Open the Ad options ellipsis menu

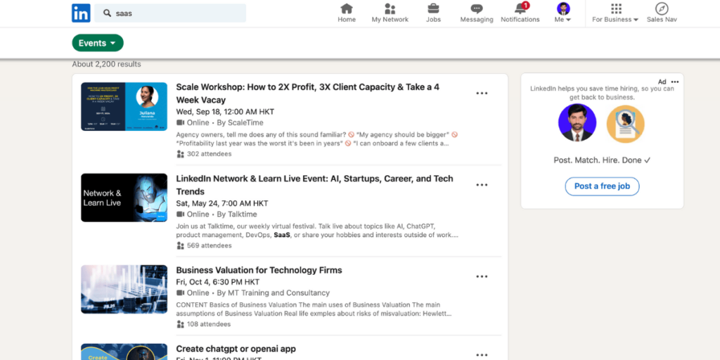click(674, 82)
